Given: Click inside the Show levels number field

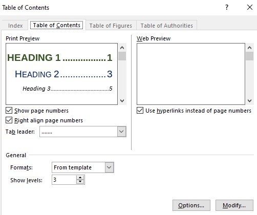Looking at the screenshot, I should coord(64,180).
